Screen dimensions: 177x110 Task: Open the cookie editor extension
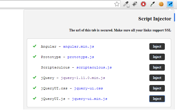tap(161, 4)
